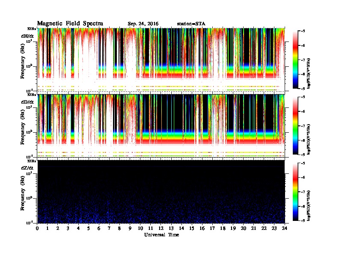Click the color scale bar beside dD/dt panel
This screenshot has height=262, width=339.
(295, 126)
